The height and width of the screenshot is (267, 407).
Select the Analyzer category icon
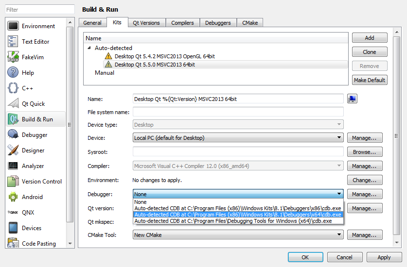14,166
